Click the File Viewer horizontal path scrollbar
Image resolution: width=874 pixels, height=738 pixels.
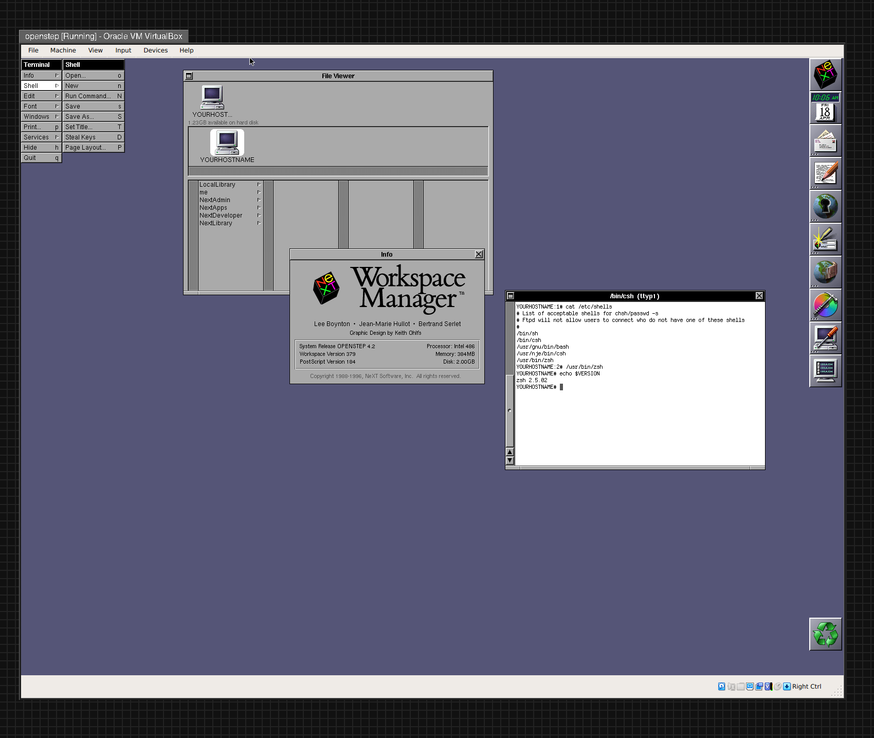tap(338, 171)
